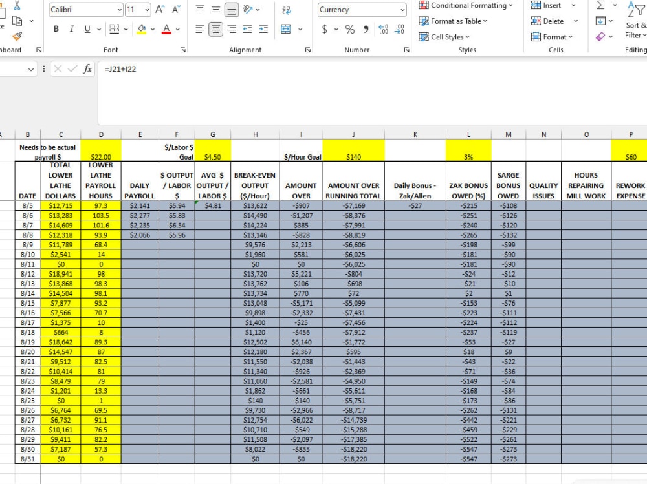Click Merge & Center icon

coord(285,29)
